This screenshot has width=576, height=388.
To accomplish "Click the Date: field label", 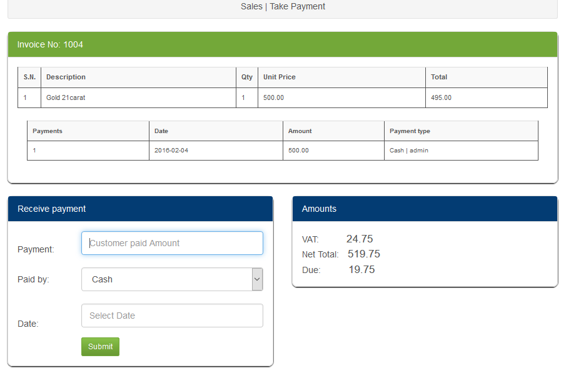I will pyautogui.click(x=28, y=324).
